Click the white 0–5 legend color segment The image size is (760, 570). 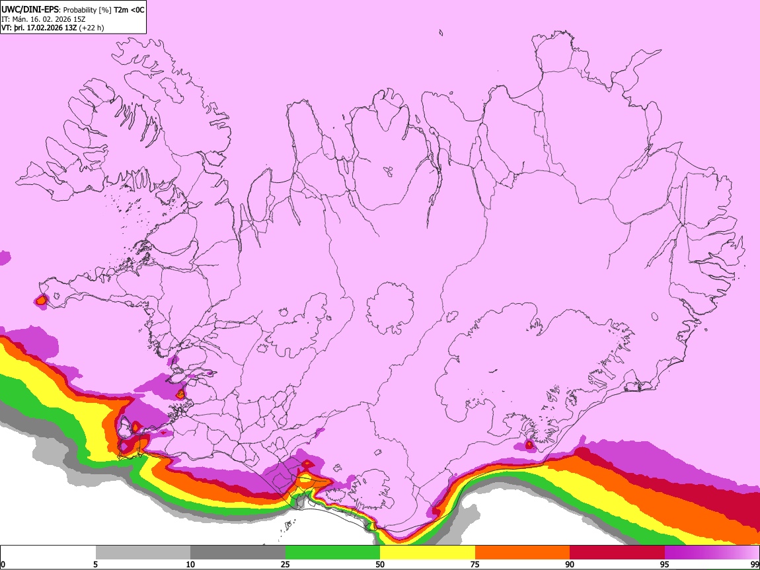point(48,553)
